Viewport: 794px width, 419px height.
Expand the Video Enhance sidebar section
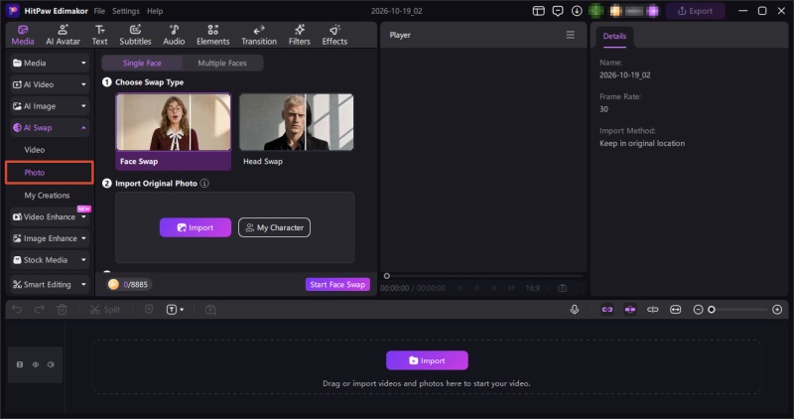point(50,216)
